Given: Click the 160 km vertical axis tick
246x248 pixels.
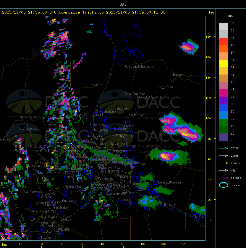Looking at the screenshot, I should 208,57.
